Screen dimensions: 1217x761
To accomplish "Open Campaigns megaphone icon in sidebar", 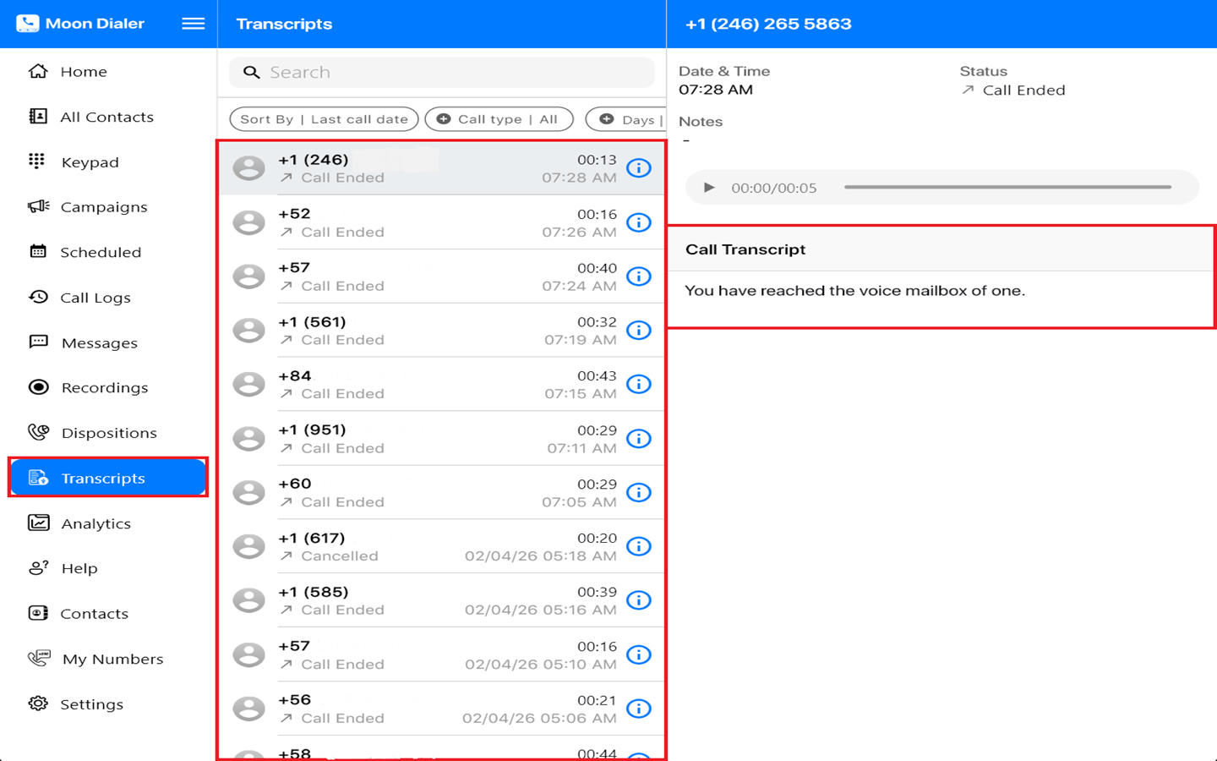I will 38,207.
